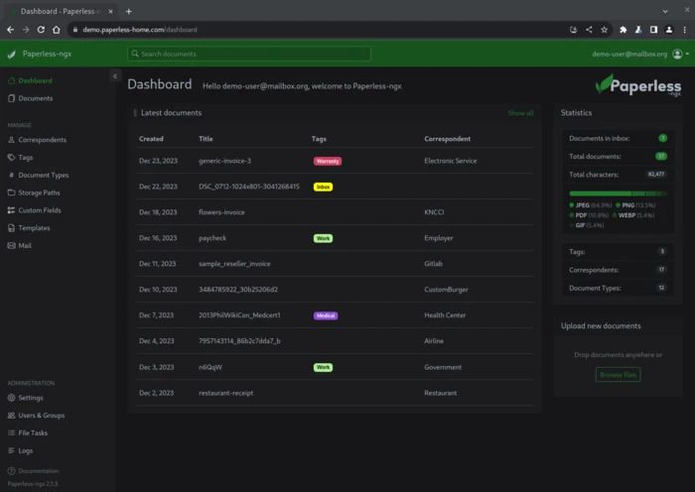This screenshot has width=695, height=492.
Task: Open the DSC_0712-1024x801-3041268415 document
Action: [x=249, y=186]
